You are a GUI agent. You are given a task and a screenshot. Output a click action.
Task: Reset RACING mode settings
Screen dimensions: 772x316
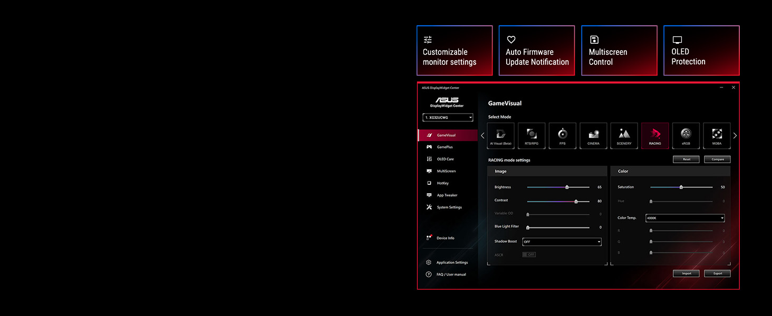coord(686,159)
